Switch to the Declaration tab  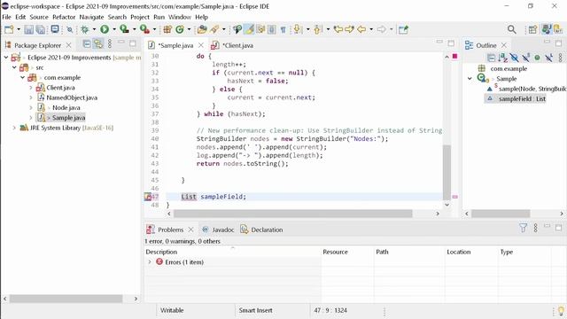(x=262, y=230)
